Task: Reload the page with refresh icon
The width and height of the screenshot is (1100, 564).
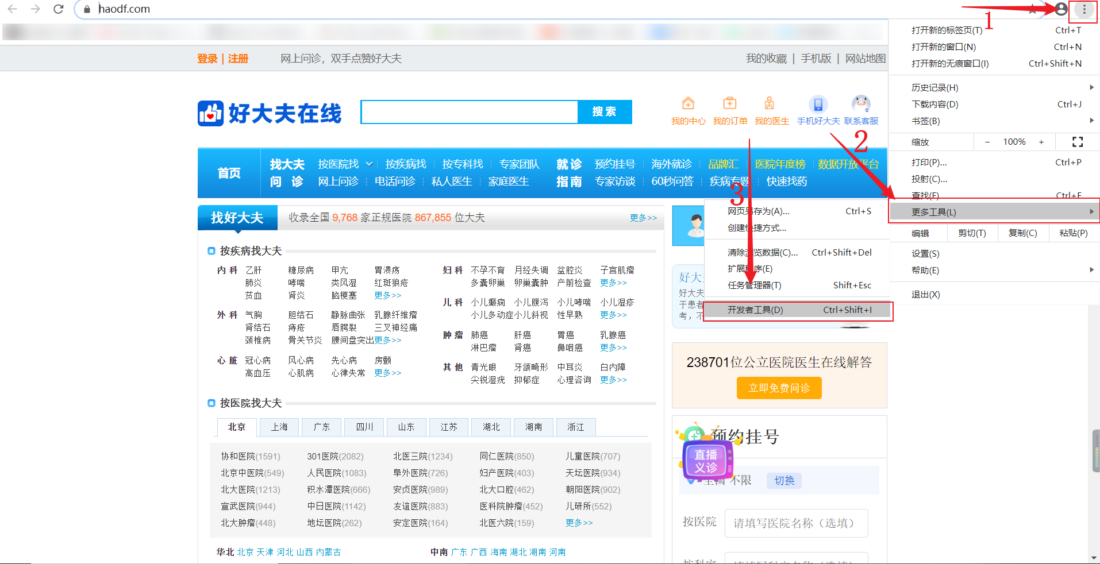Action: [58, 9]
